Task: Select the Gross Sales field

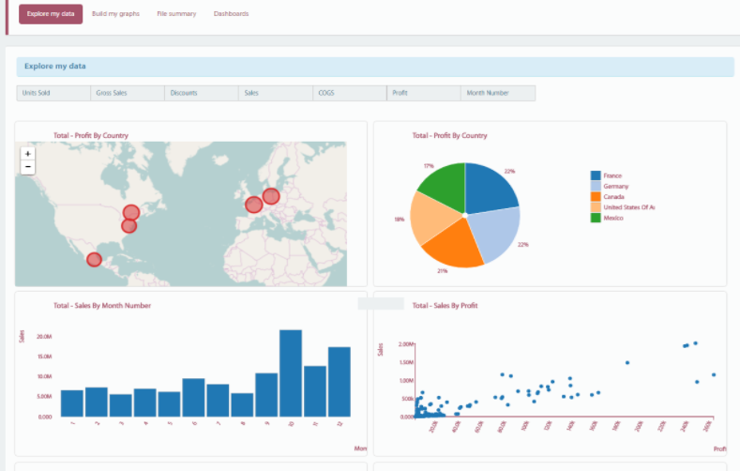Action: 128,93
